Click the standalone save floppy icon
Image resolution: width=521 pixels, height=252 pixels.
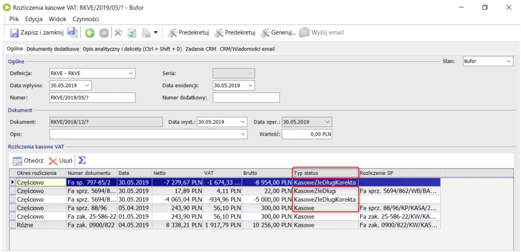pyautogui.click(x=72, y=33)
